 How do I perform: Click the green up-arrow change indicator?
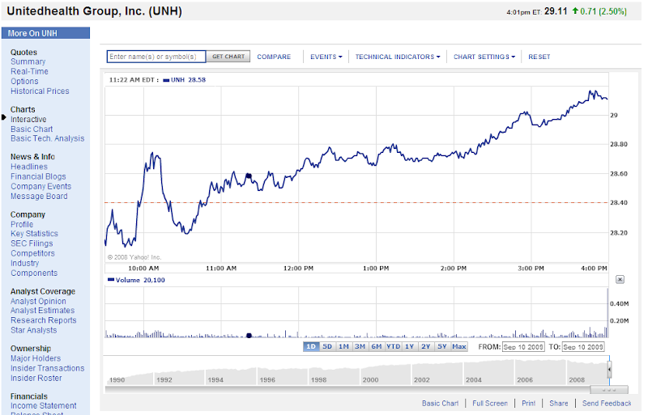click(575, 11)
